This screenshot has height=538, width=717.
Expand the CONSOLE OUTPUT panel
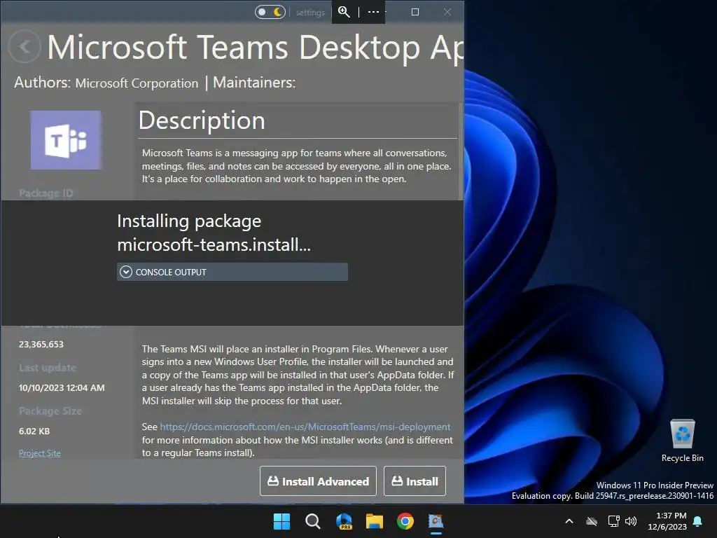pyautogui.click(x=232, y=272)
